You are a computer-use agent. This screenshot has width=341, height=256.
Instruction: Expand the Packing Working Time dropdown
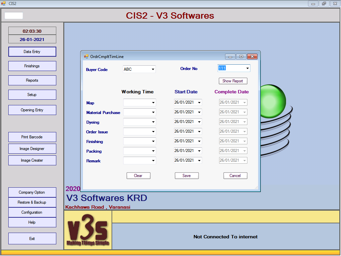153,151
